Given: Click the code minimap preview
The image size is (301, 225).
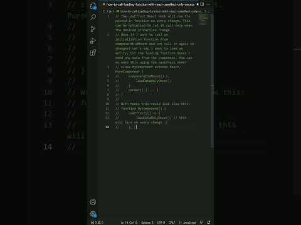Looking at the screenshot, I should pos(204,19).
